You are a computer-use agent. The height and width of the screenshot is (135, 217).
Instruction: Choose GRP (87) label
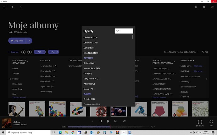point(88,74)
